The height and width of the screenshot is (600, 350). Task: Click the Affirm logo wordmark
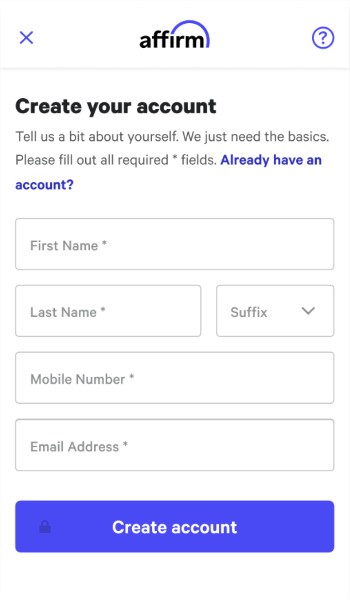coord(171,41)
